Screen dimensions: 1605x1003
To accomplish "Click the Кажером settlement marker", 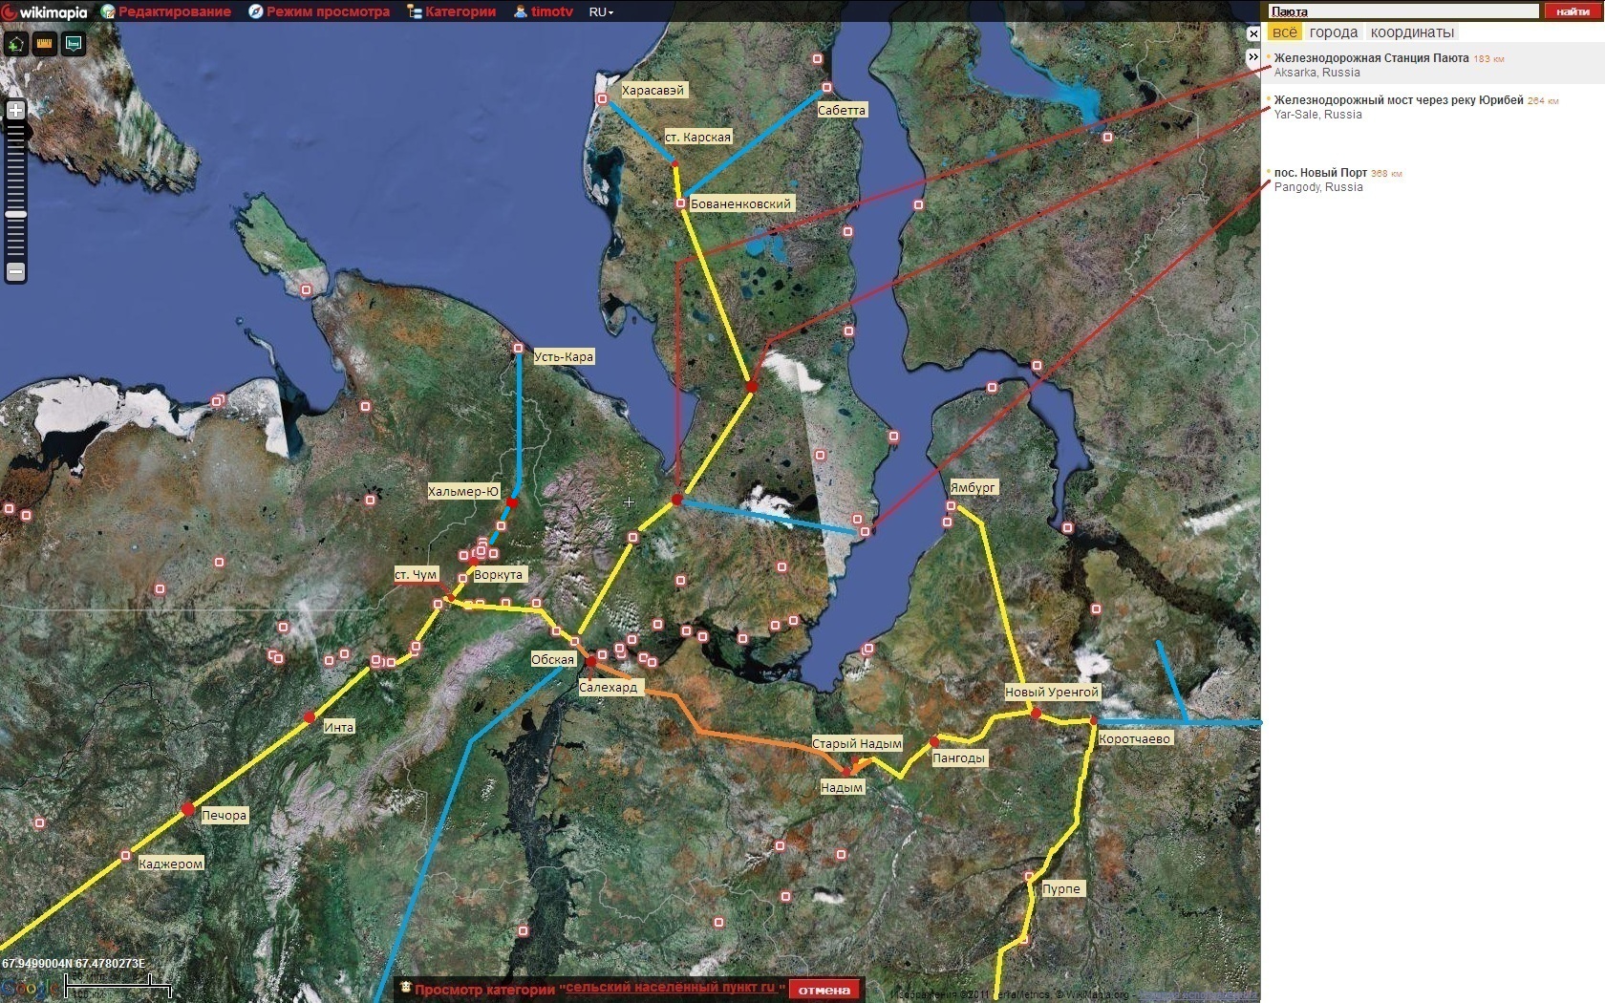I will [125, 855].
